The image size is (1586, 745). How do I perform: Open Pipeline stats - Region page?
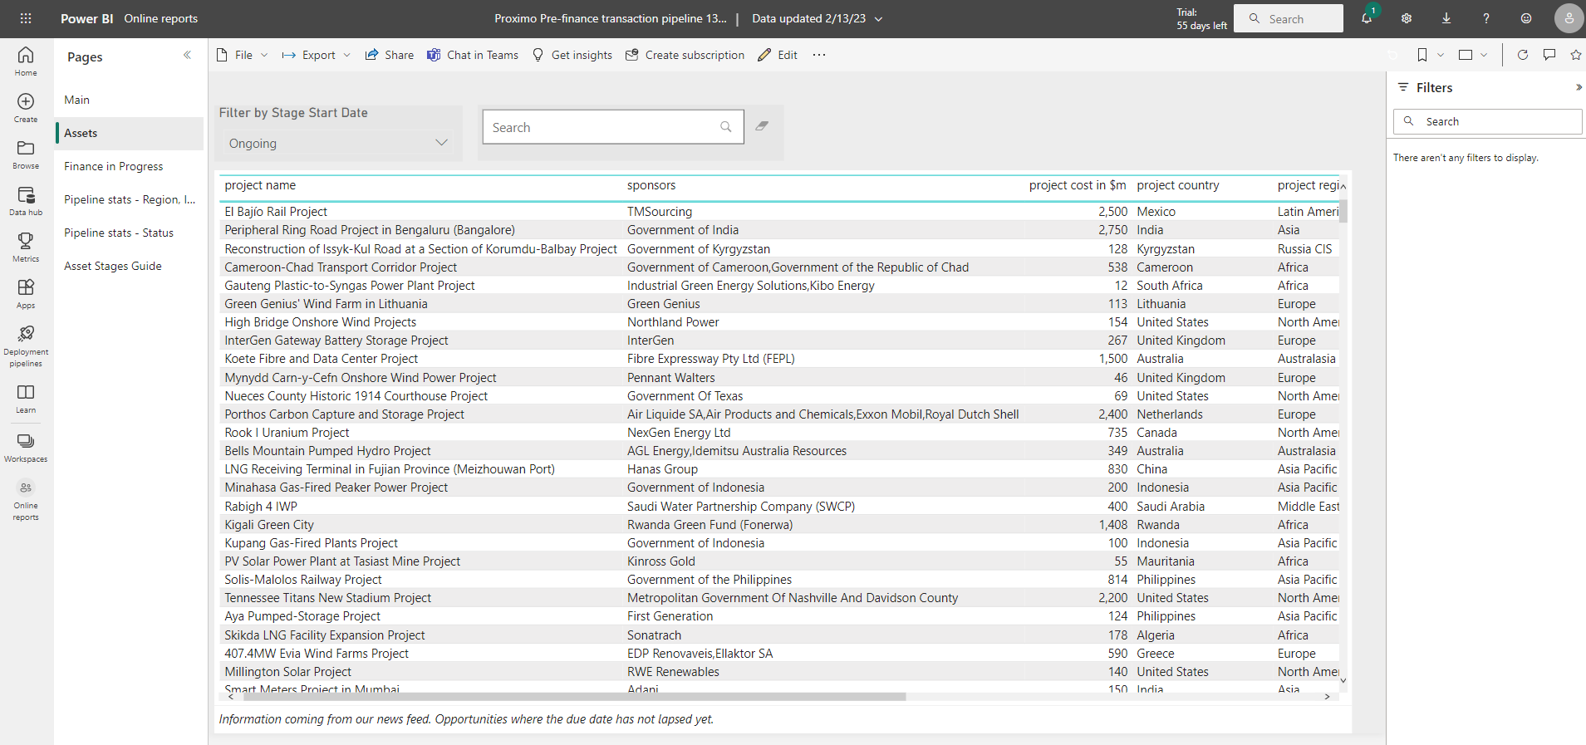point(130,199)
